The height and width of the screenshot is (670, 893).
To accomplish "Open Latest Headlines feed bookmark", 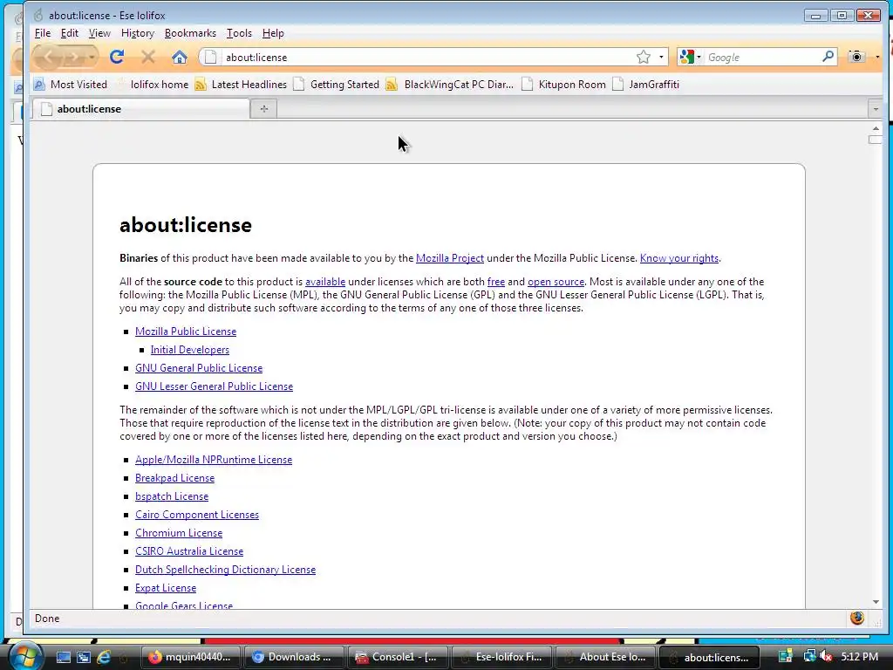I will click(x=241, y=85).
